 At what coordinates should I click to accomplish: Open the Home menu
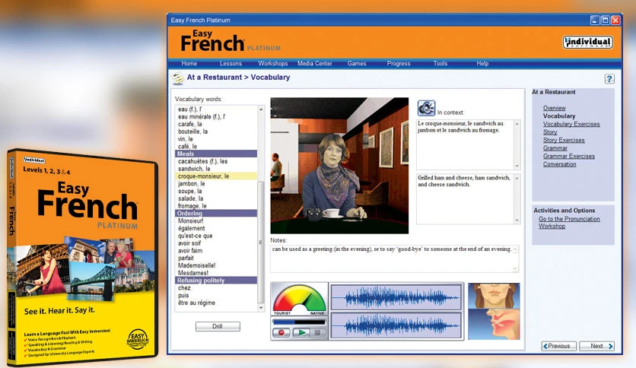(189, 64)
